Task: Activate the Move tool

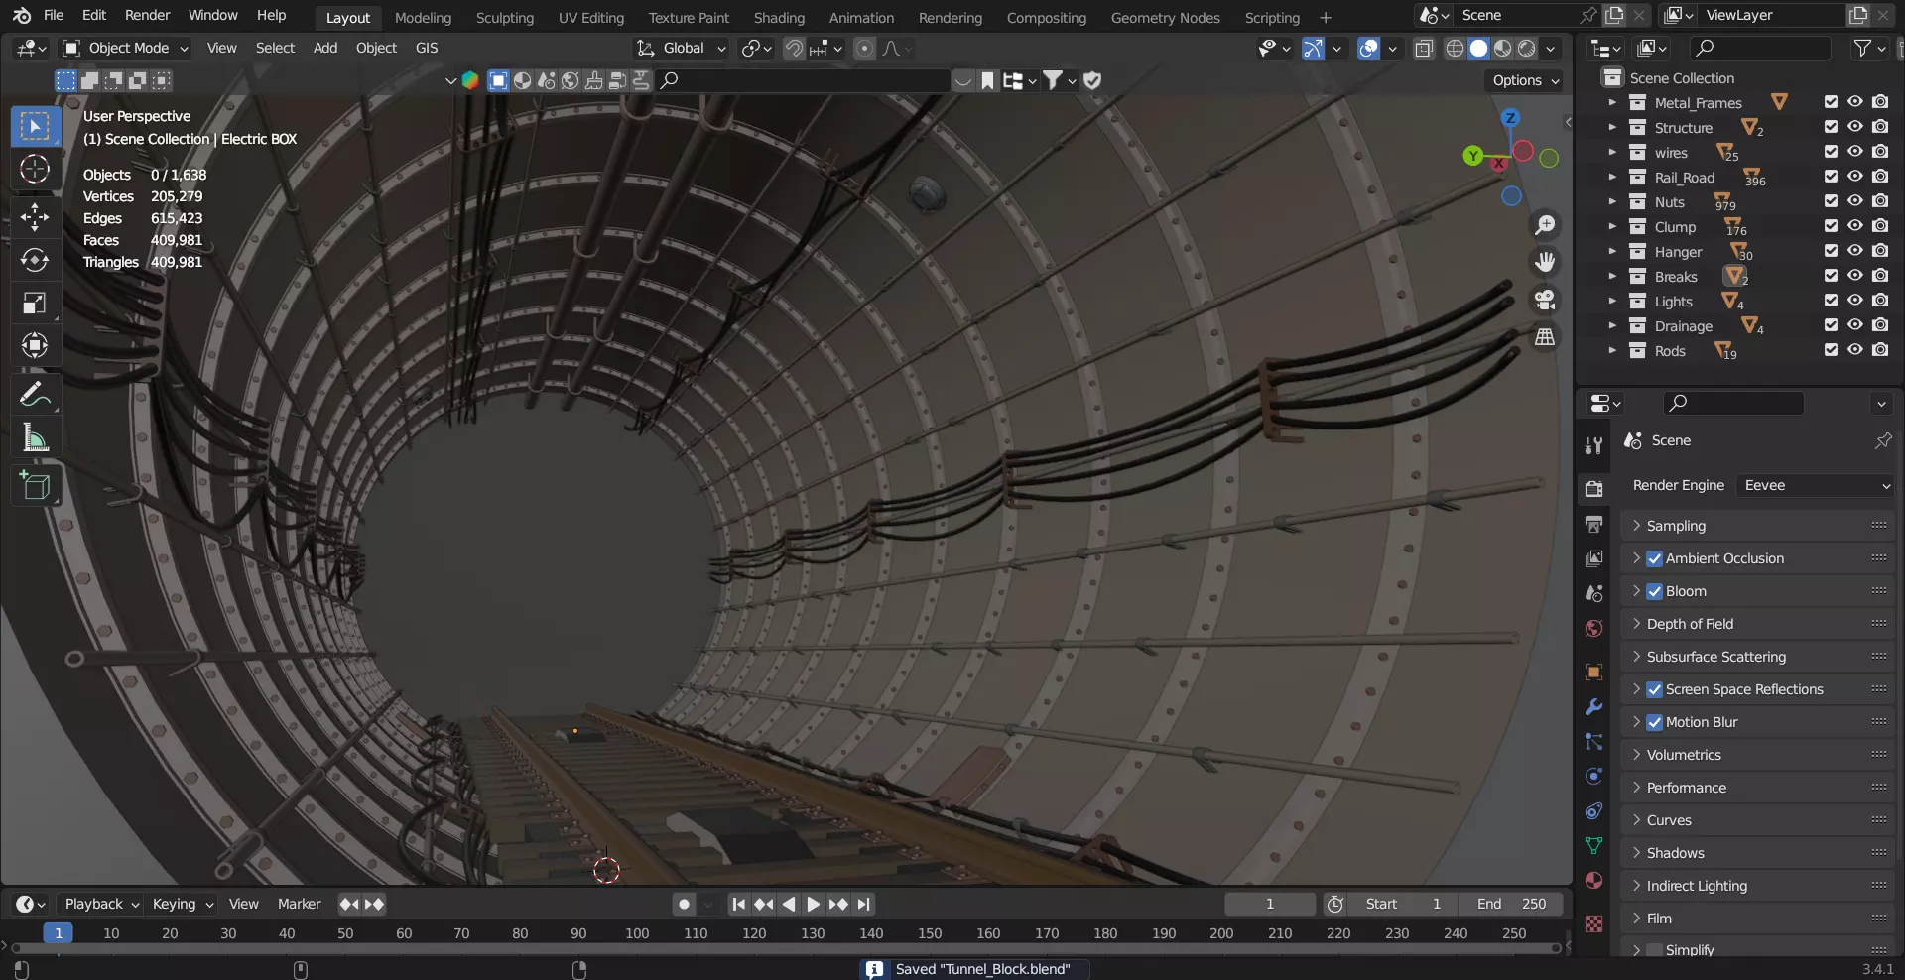Action: tap(35, 216)
